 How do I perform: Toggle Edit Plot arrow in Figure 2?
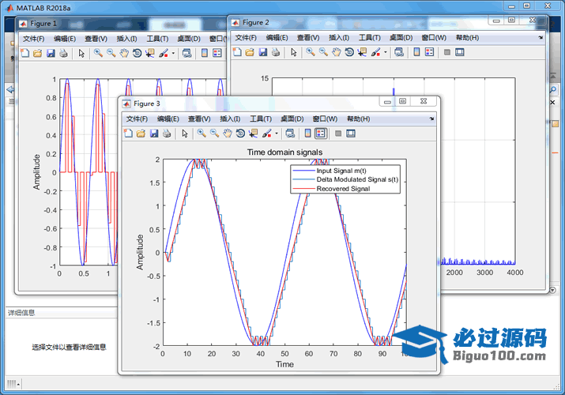pyautogui.click(x=293, y=52)
